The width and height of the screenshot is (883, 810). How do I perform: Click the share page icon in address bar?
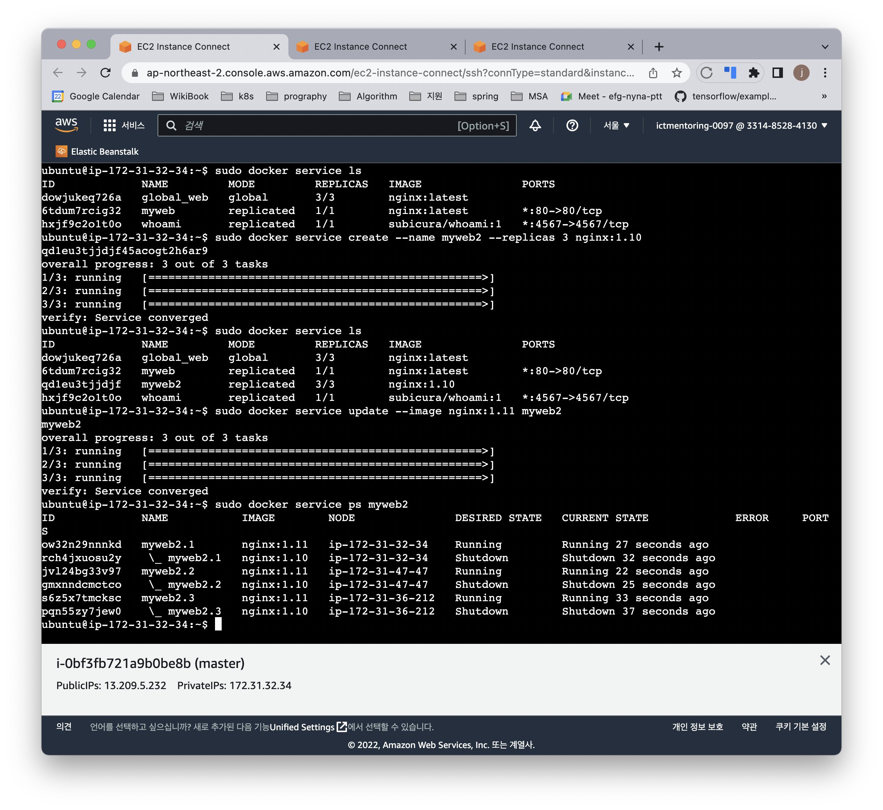[653, 73]
